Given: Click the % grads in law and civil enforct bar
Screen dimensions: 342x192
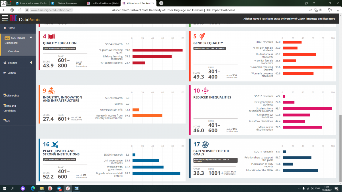Looking at the screenshot, I should tap(156, 174).
